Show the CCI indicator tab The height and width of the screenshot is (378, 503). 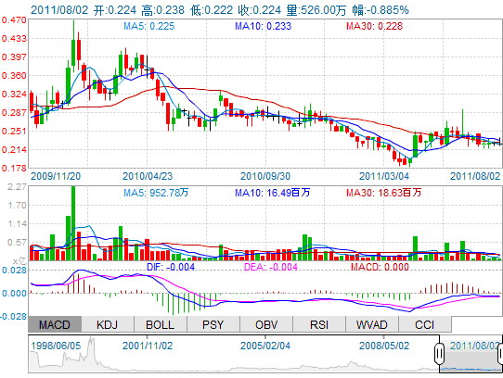tap(425, 324)
